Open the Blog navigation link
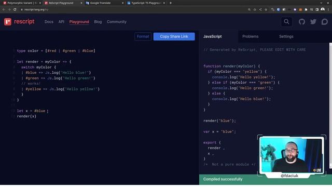 (x=98, y=22)
